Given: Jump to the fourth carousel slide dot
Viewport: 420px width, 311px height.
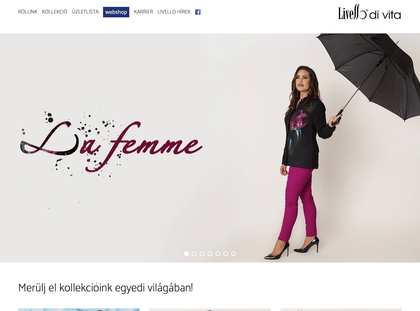Looking at the screenshot, I should pos(210,254).
